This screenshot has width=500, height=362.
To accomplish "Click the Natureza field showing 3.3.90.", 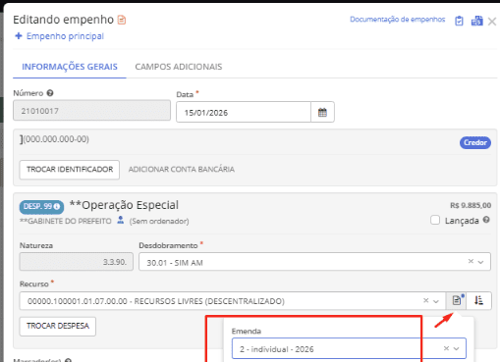I will (x=77, y=262).
